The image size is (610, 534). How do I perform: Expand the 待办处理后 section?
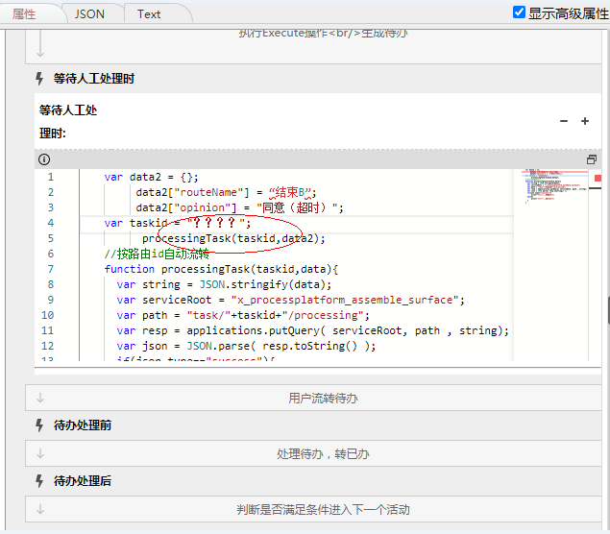(x=82, y=481)
